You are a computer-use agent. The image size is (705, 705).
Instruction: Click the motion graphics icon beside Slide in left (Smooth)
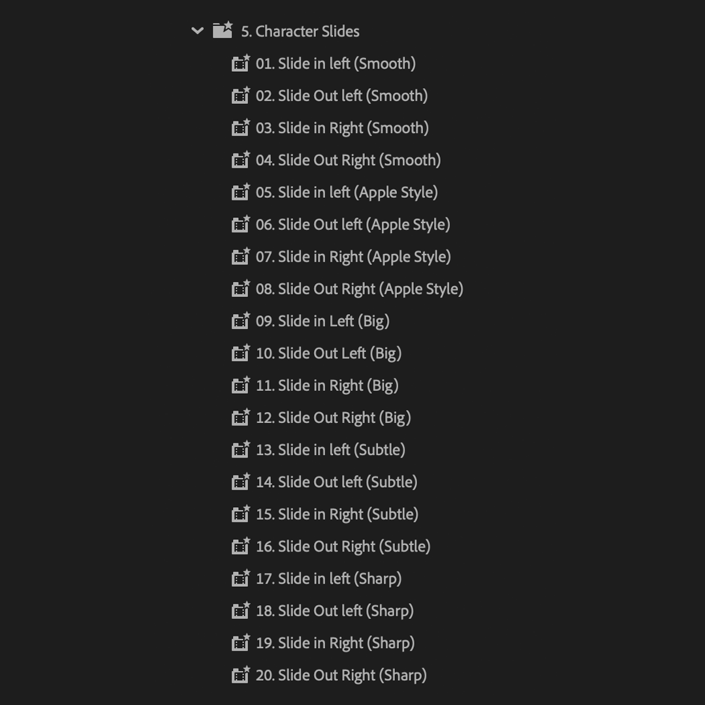(241, 63)
